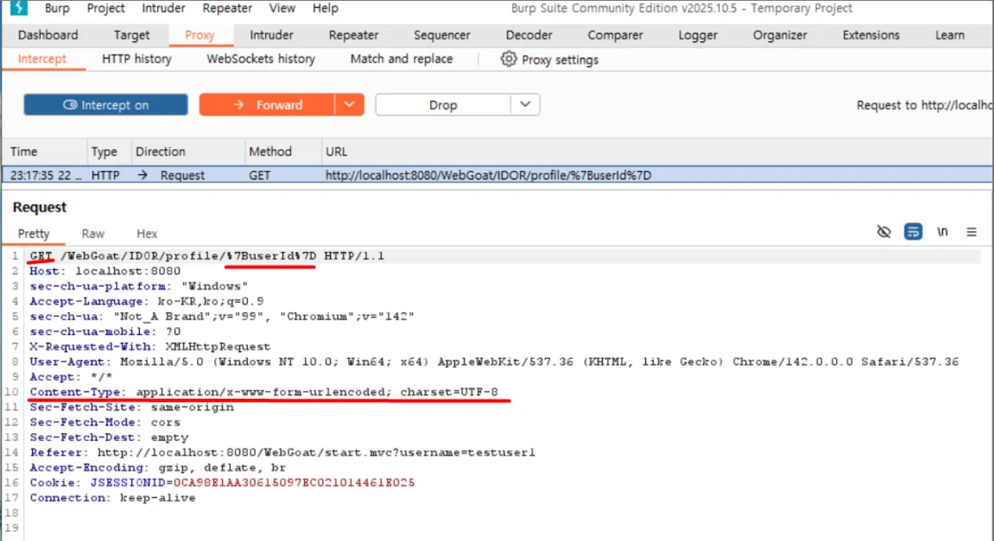Image resolution: width=994 pixels, height=541 pixels.
Task: Click the Burp Suite logo icon
Action: [x=19, y=9]
